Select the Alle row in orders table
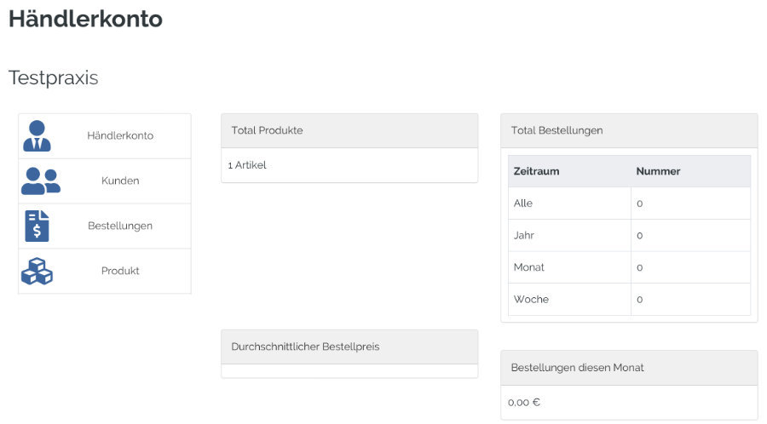 coord(629,203)
